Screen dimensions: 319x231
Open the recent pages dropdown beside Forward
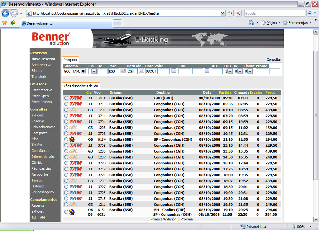[21, 14]
